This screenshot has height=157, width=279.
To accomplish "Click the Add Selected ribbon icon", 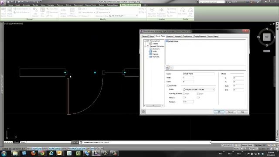I will point(35,12).
